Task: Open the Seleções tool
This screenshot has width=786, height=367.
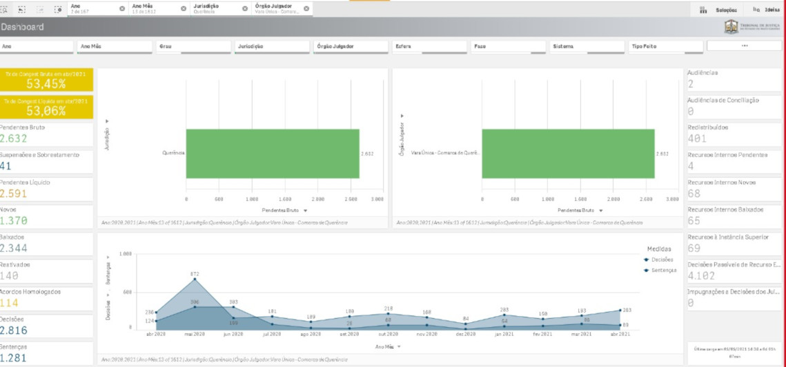Action: click(x=718, y=10)
